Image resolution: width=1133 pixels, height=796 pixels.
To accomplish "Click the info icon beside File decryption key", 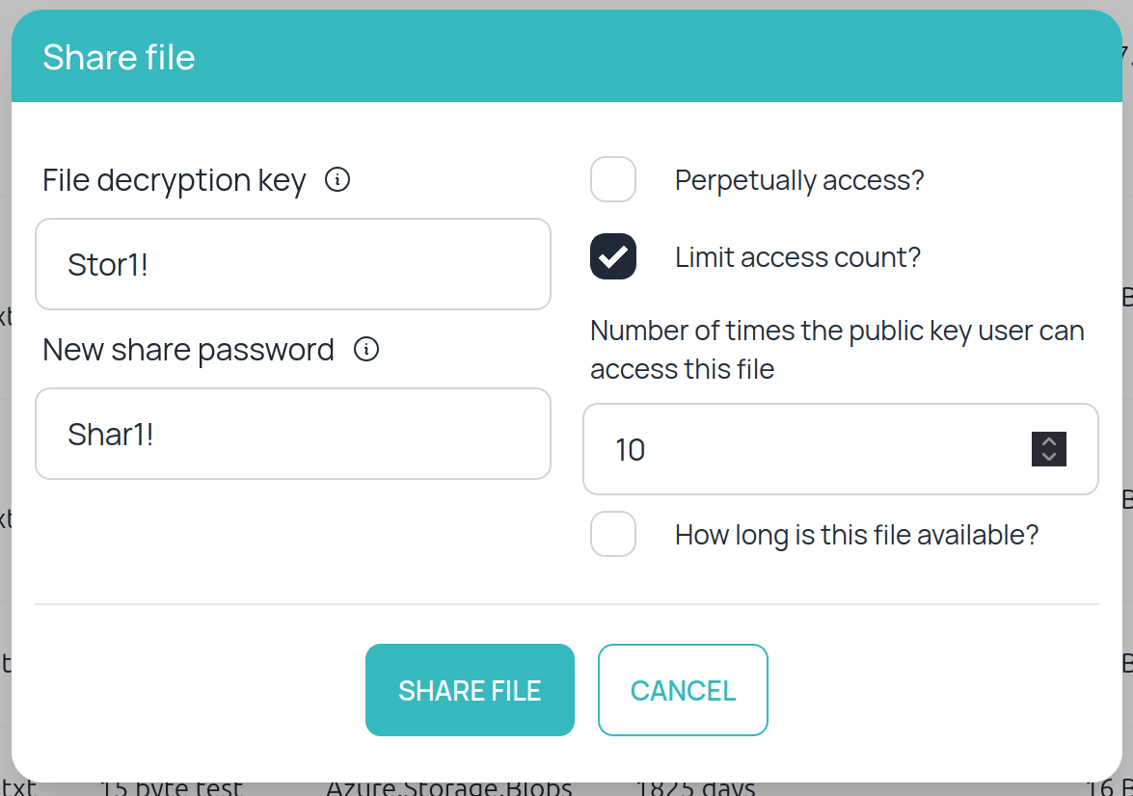I will (x=337, y=180).
